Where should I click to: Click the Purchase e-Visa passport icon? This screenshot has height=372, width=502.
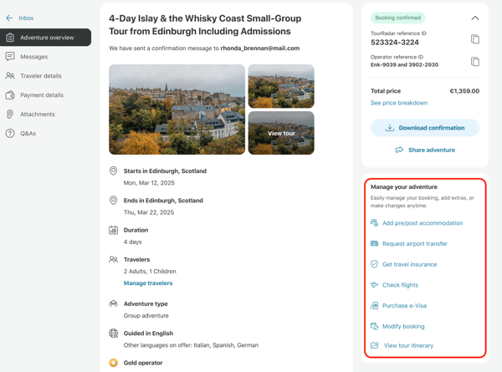click(374, 305)
